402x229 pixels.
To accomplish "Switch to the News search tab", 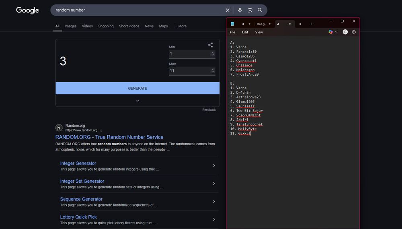I will coord(149,26).
